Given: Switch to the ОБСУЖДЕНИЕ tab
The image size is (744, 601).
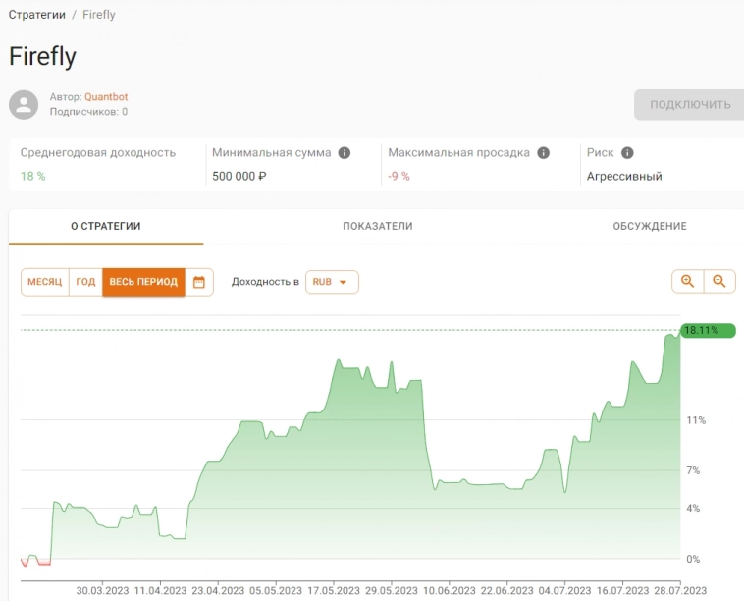Looking at the screenshot, I should coord(649,226).
